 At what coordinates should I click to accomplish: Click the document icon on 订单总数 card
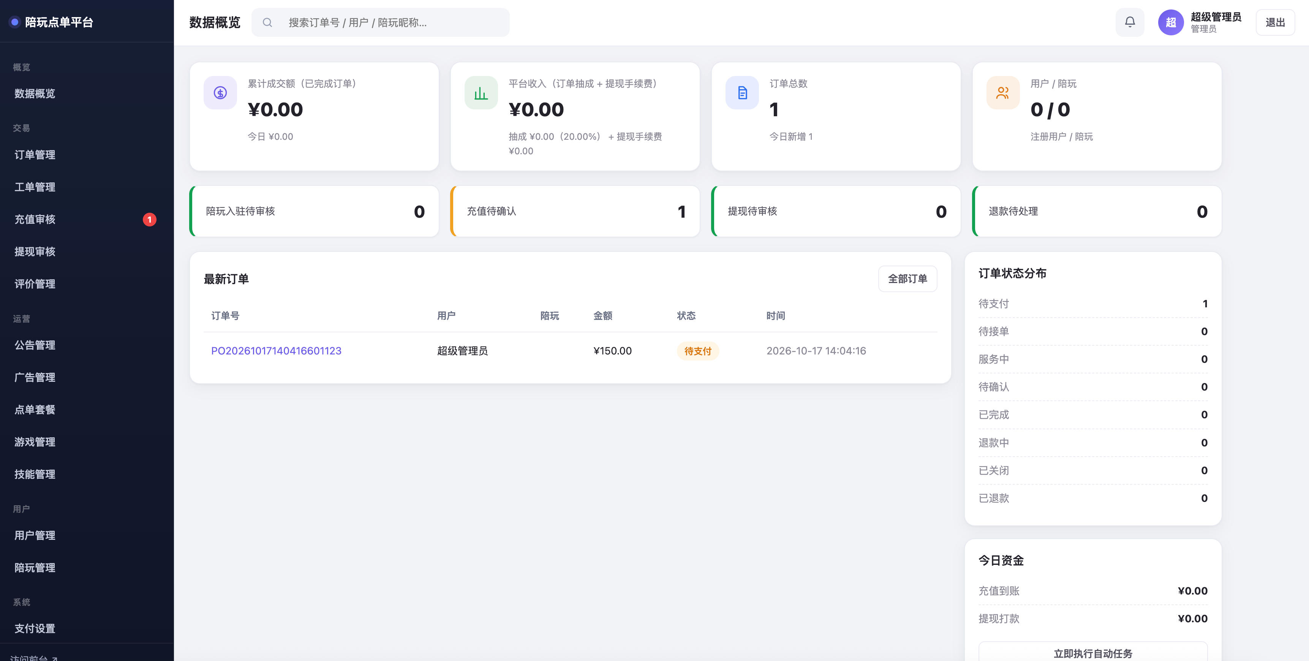point(742,92)
